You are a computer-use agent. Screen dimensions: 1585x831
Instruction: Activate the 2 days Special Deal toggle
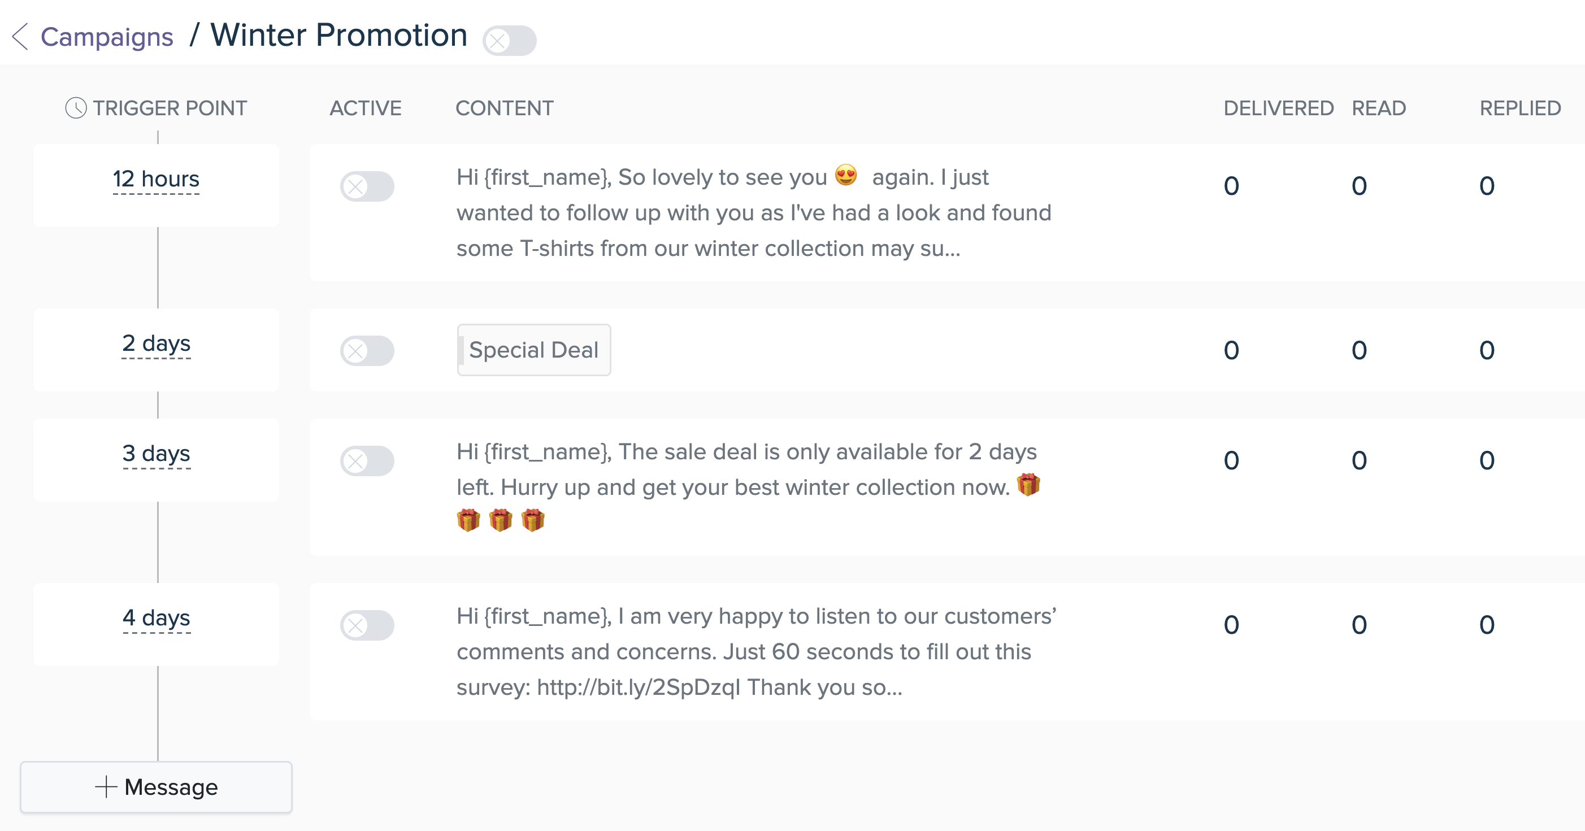coord(367,351)
